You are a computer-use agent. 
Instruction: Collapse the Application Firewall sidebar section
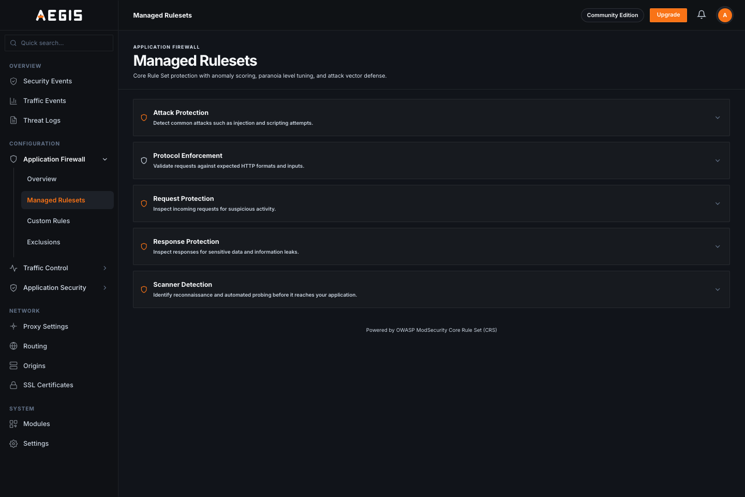(105, 159)
